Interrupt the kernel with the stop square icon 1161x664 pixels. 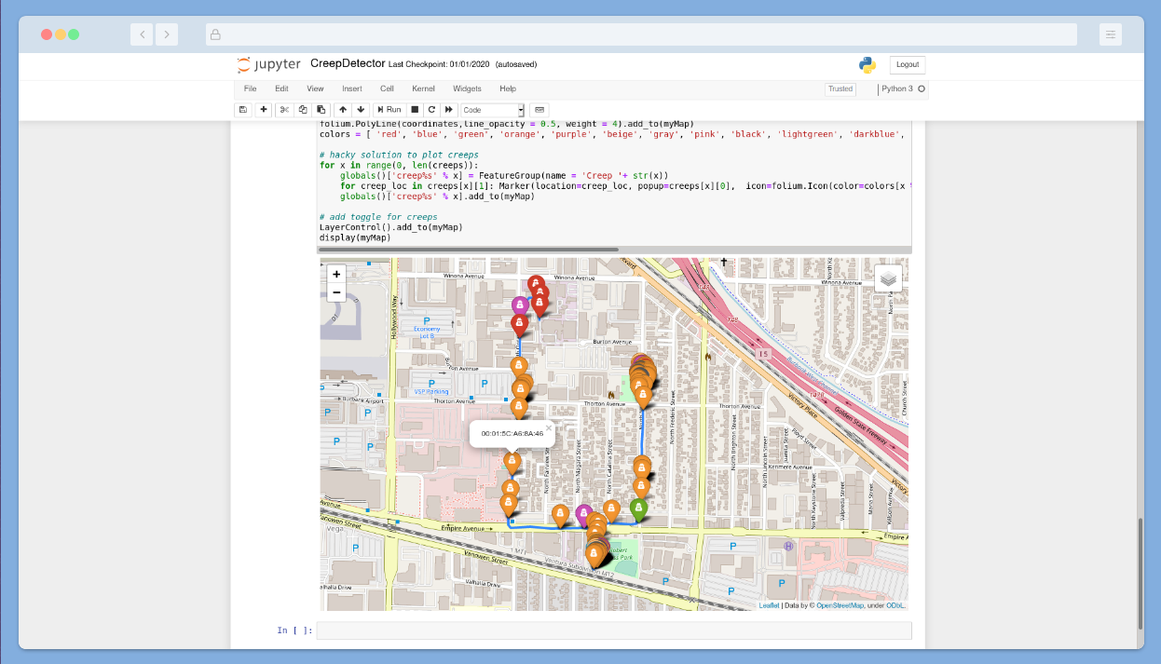coord(416,110)
